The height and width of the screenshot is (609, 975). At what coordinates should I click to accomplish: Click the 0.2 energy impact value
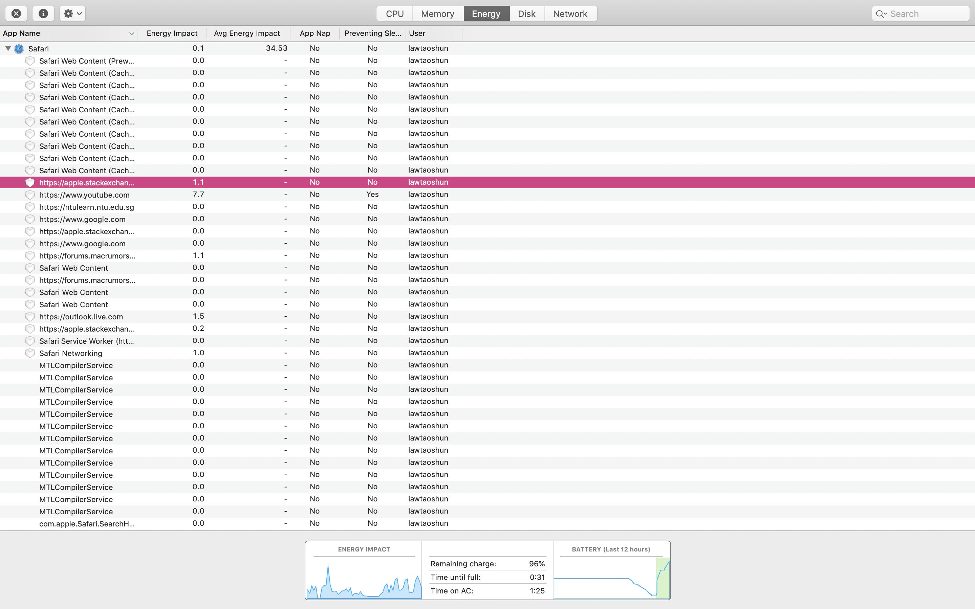198,328
